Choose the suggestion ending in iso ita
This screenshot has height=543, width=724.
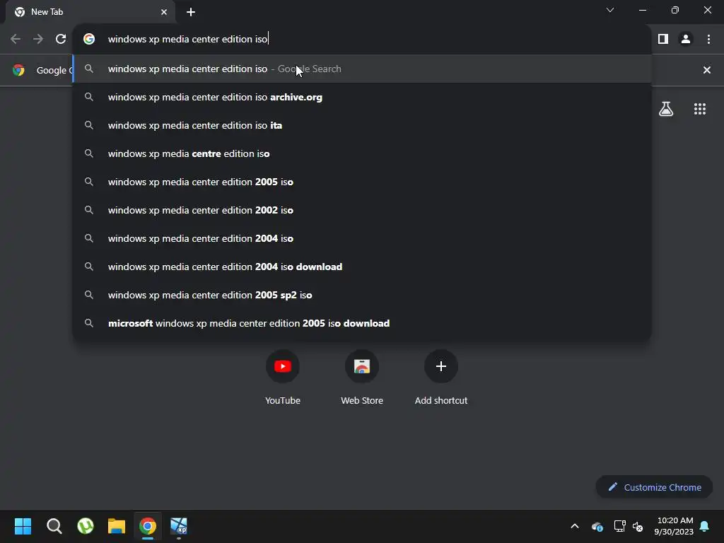(x=362, y=126)
